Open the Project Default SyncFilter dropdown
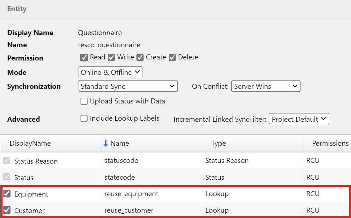 click(299, 119)
